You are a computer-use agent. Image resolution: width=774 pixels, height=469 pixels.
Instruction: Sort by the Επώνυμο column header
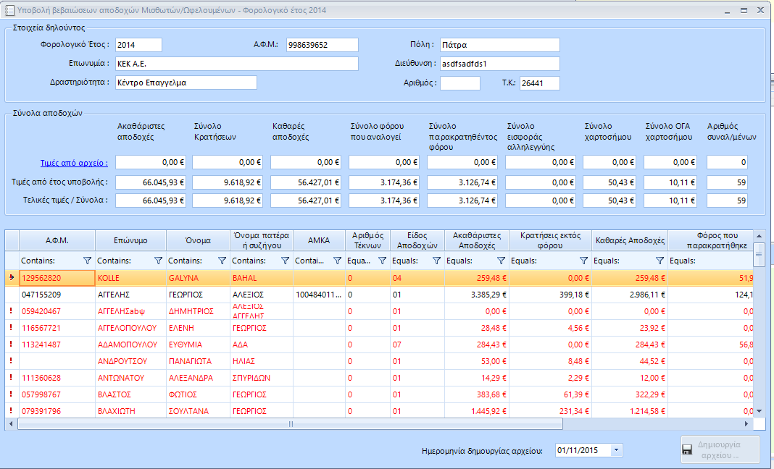point(130,240)
